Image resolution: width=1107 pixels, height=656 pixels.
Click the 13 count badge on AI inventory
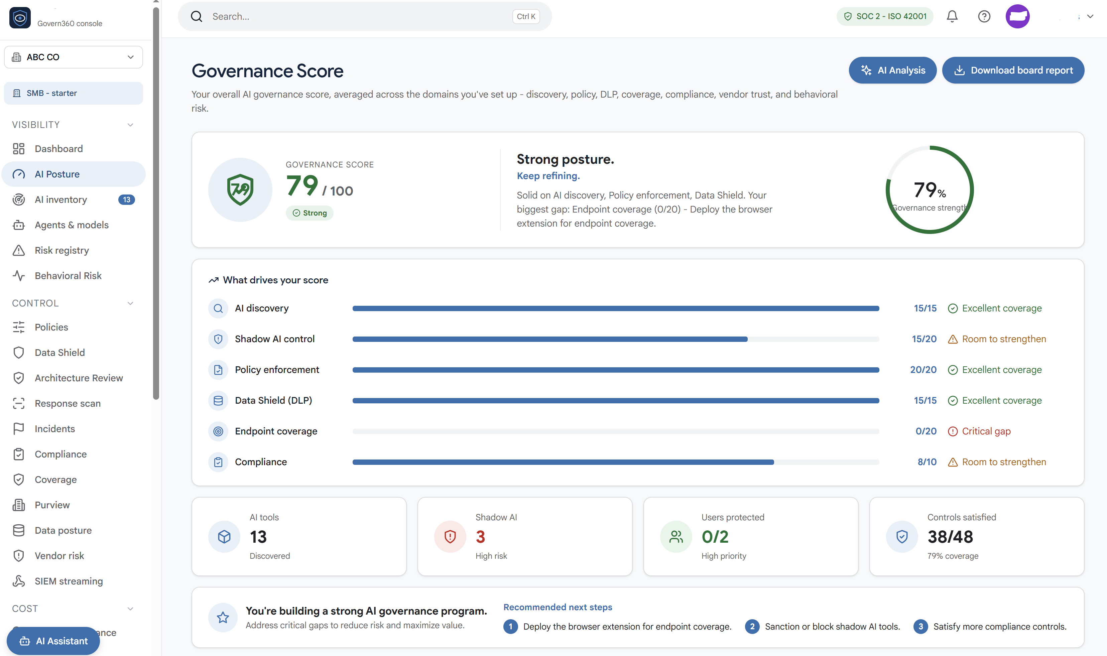[x=126, y=200]
